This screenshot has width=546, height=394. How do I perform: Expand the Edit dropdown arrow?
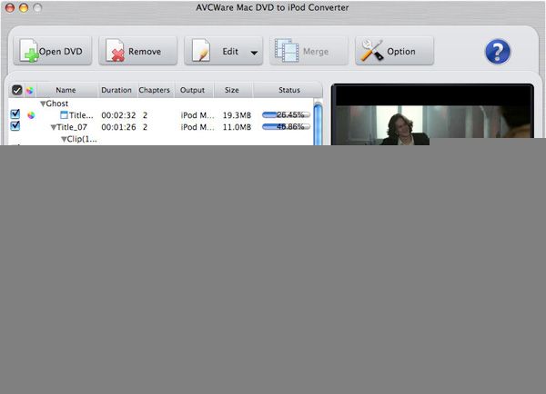click(254, 53)
